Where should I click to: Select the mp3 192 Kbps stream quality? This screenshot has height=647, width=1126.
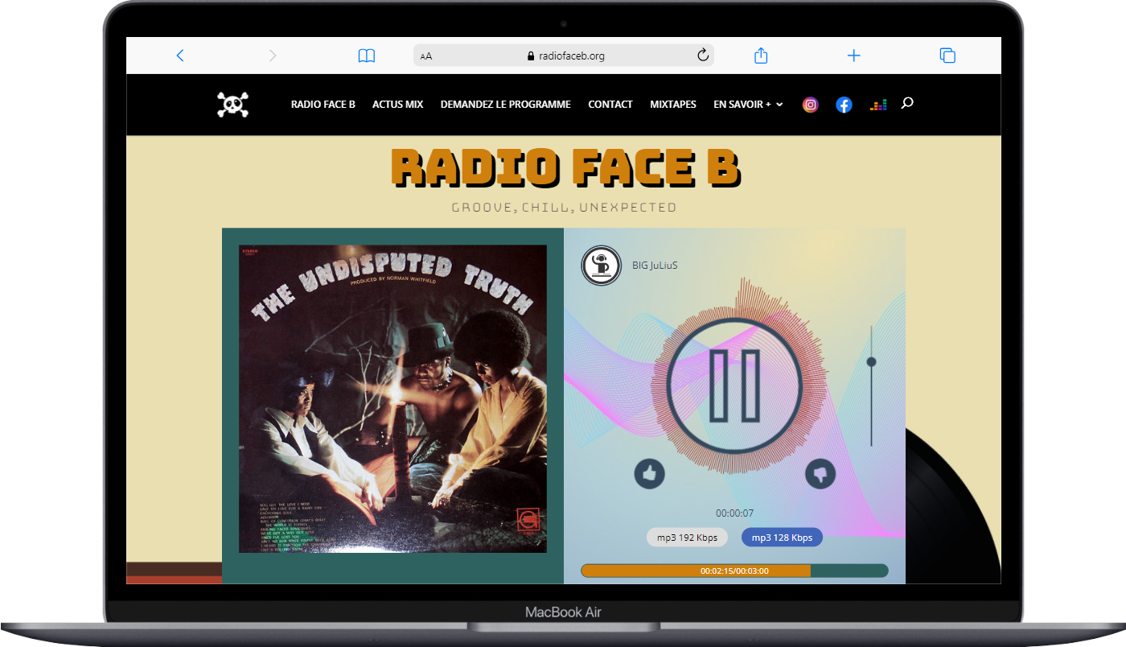(x=687, y=538)
